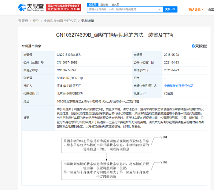The image size is (214, 190).
Task: Go to 天眼查 breadcrumb home
Action: pos(23,21)
